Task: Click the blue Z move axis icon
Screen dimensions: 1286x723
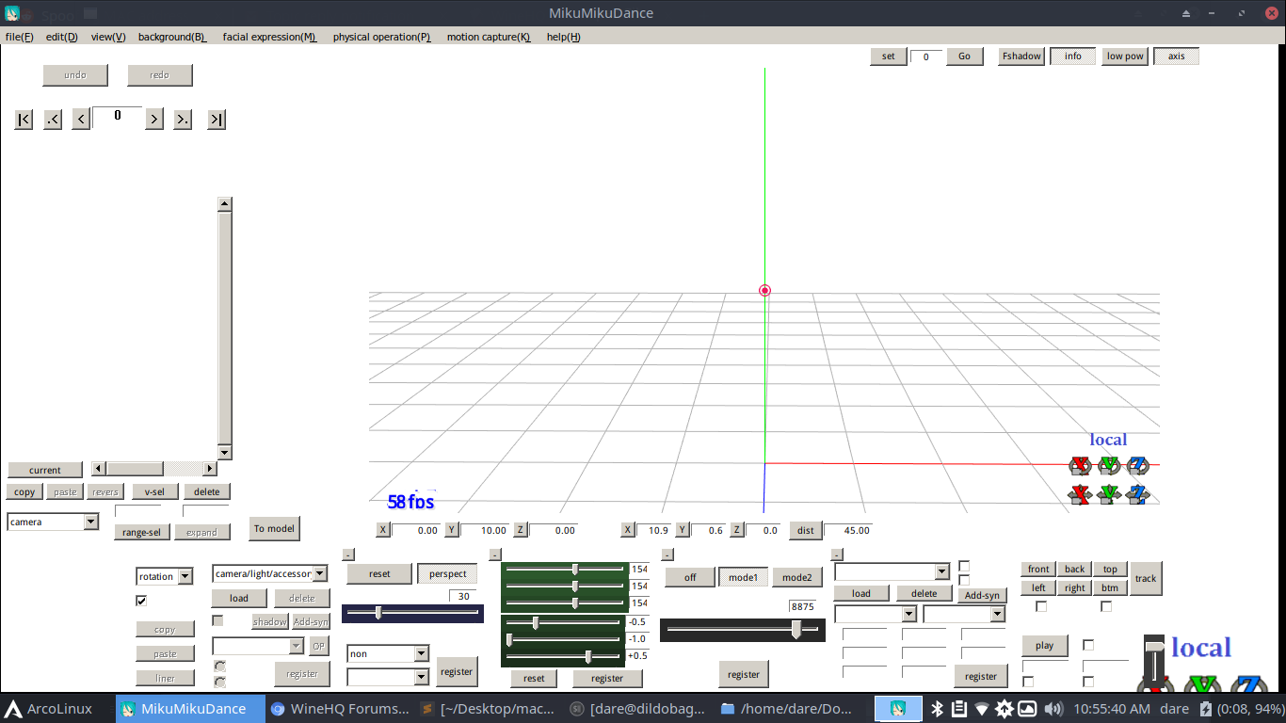Action: [1139, 493]
